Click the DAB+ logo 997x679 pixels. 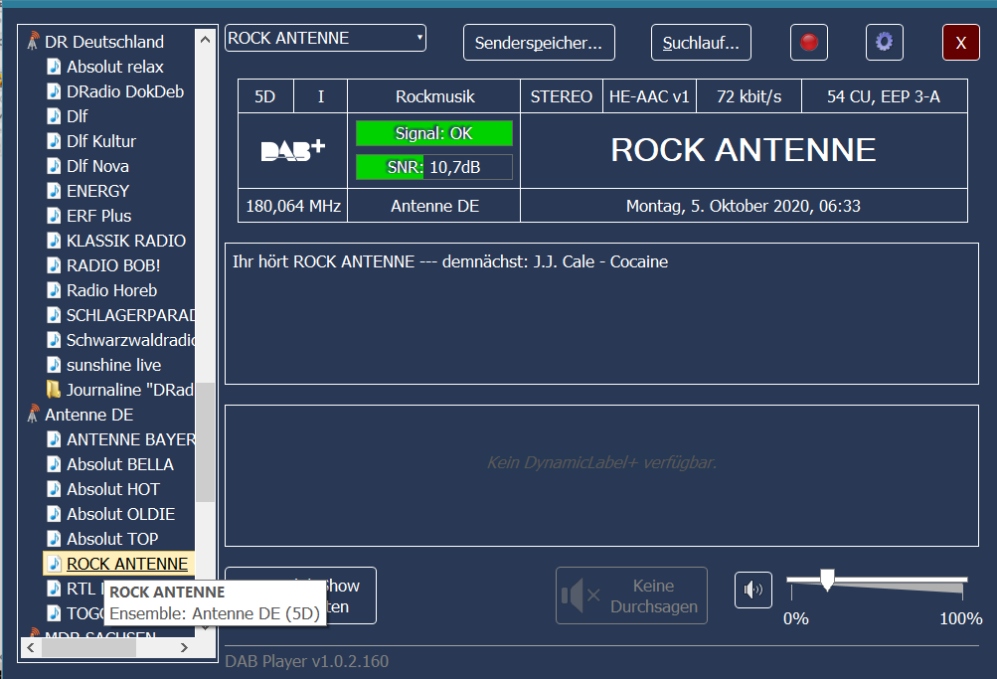pyautogui.click(x=292, y=150)
